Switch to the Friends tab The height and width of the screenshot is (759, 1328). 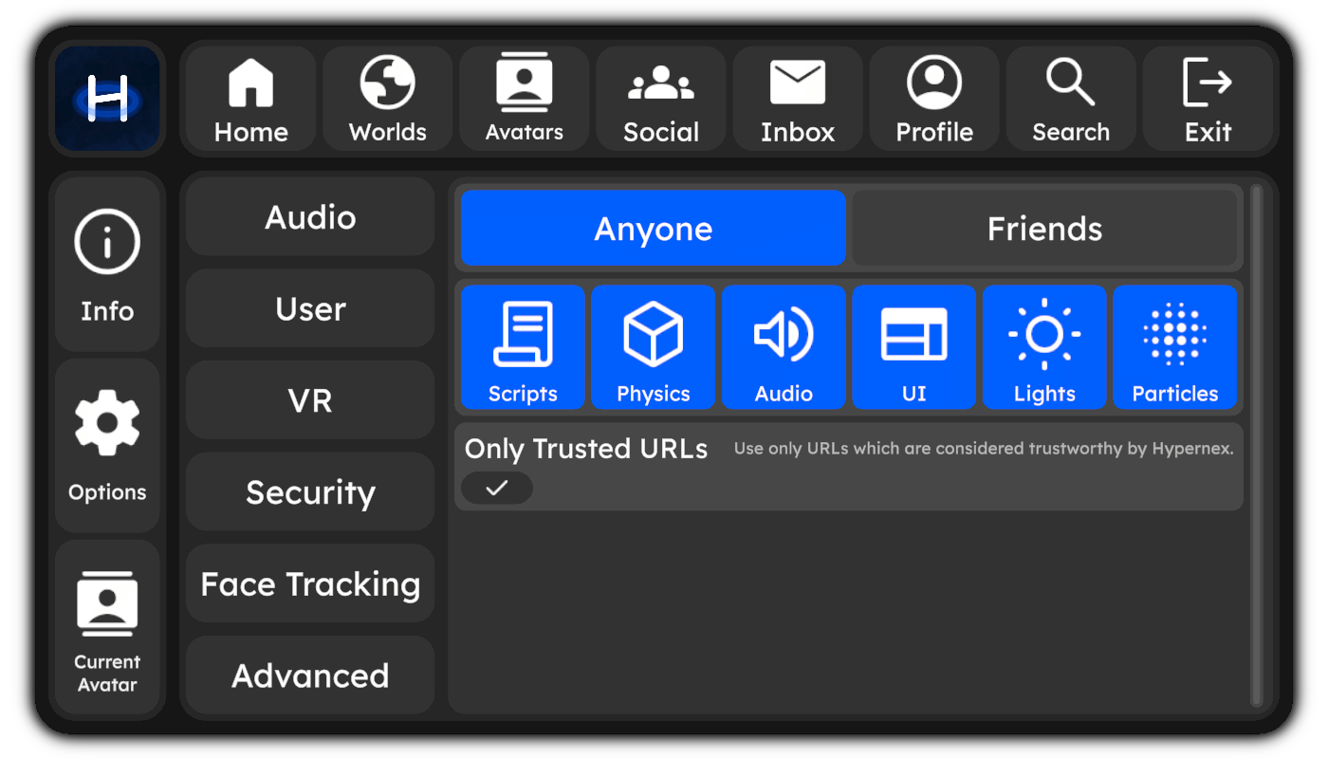tap(1044, 229)
